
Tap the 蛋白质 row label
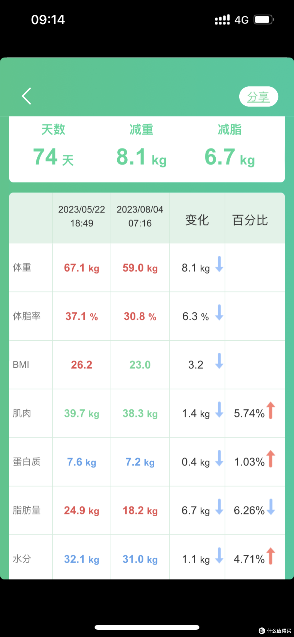27,462
